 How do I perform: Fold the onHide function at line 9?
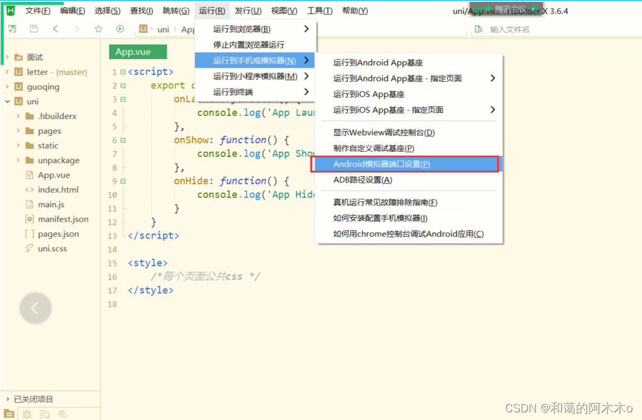point(123,181)
